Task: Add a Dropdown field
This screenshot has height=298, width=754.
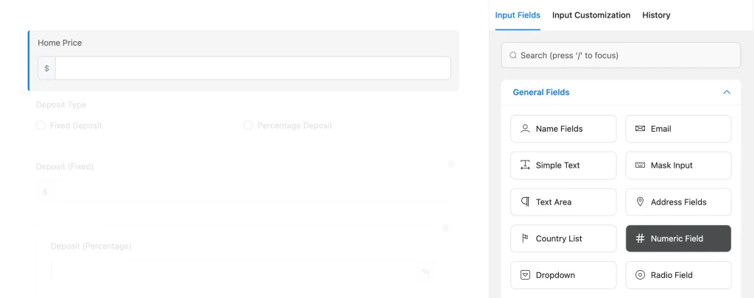Action: (563, 275)
